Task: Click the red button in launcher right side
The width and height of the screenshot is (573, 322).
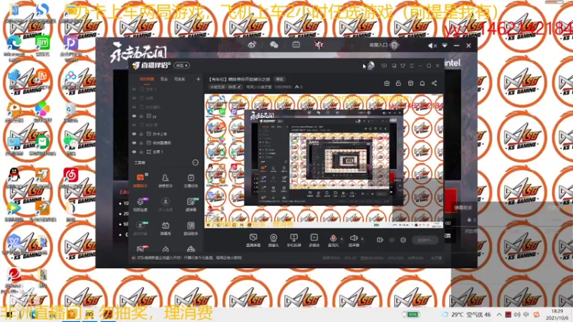Action: coord(451,200)
